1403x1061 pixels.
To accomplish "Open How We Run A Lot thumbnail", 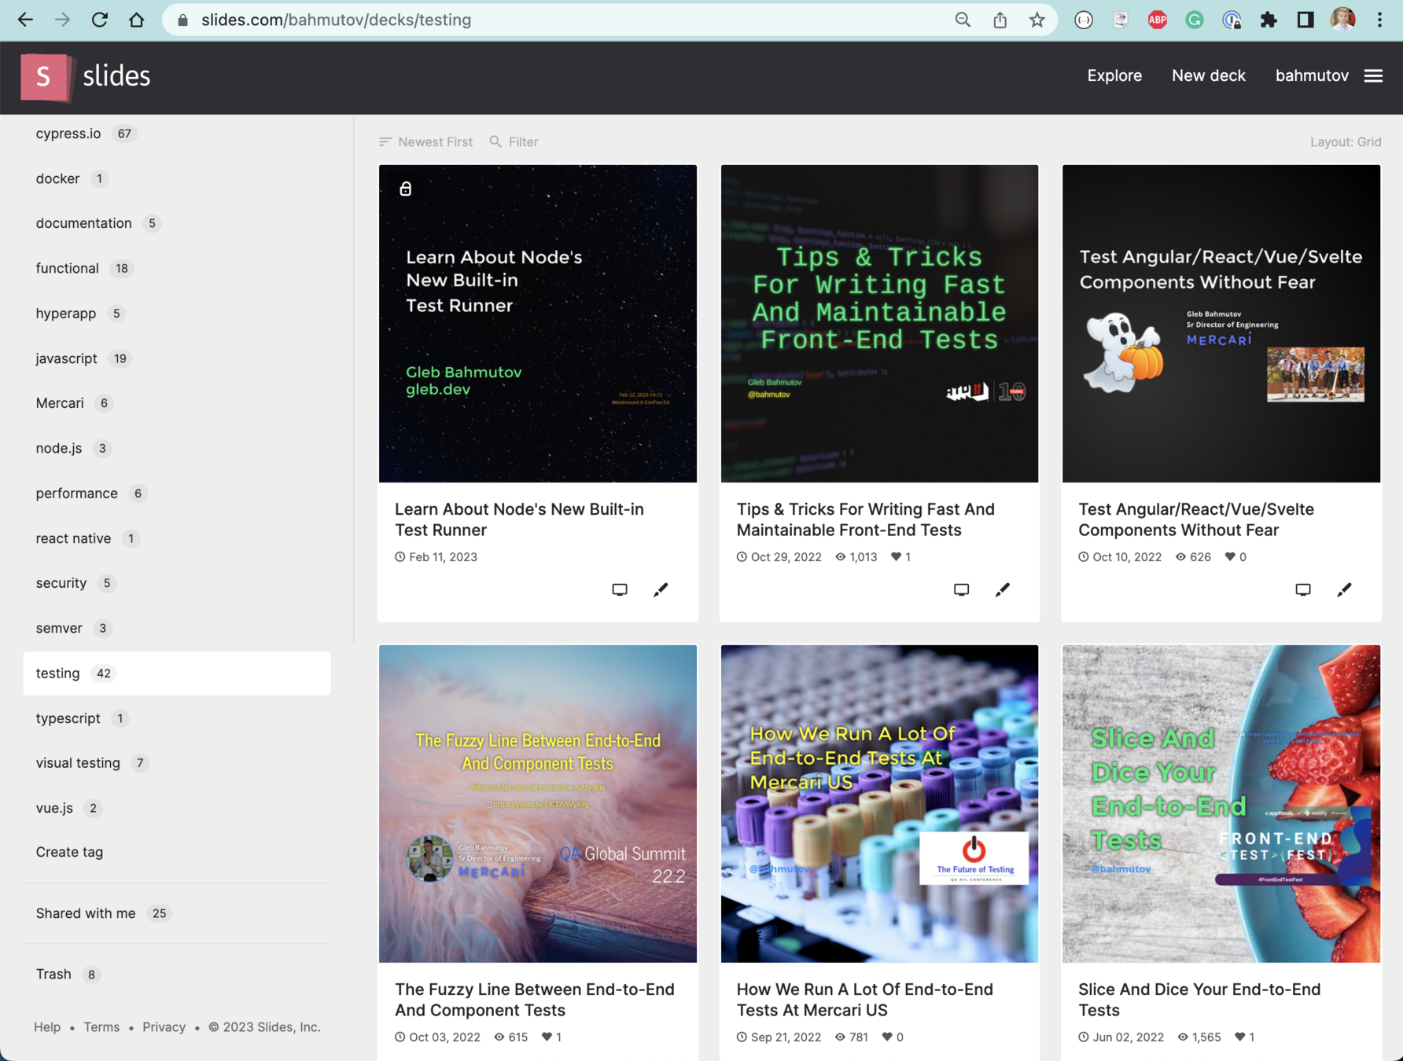I will coord(879,804).
